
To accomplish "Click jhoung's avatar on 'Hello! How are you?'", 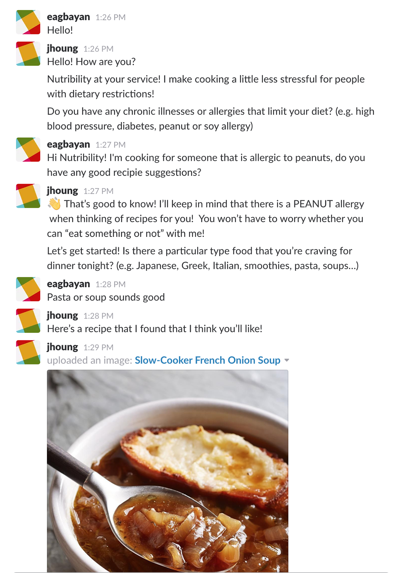I will 28,54.
